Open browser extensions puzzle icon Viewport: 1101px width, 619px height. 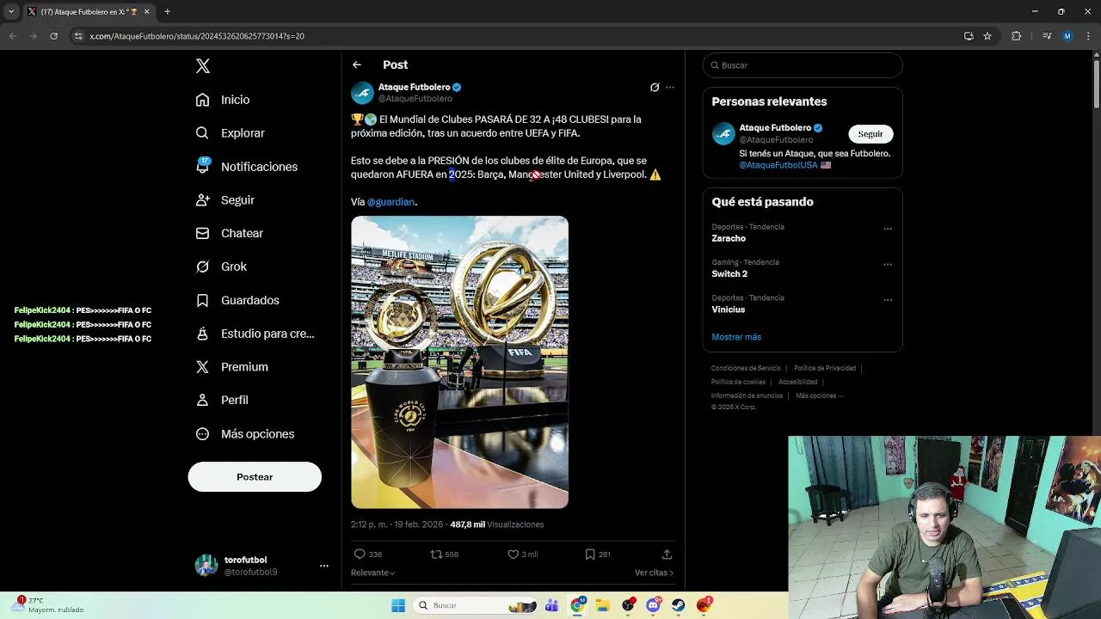coord(1017,36)
